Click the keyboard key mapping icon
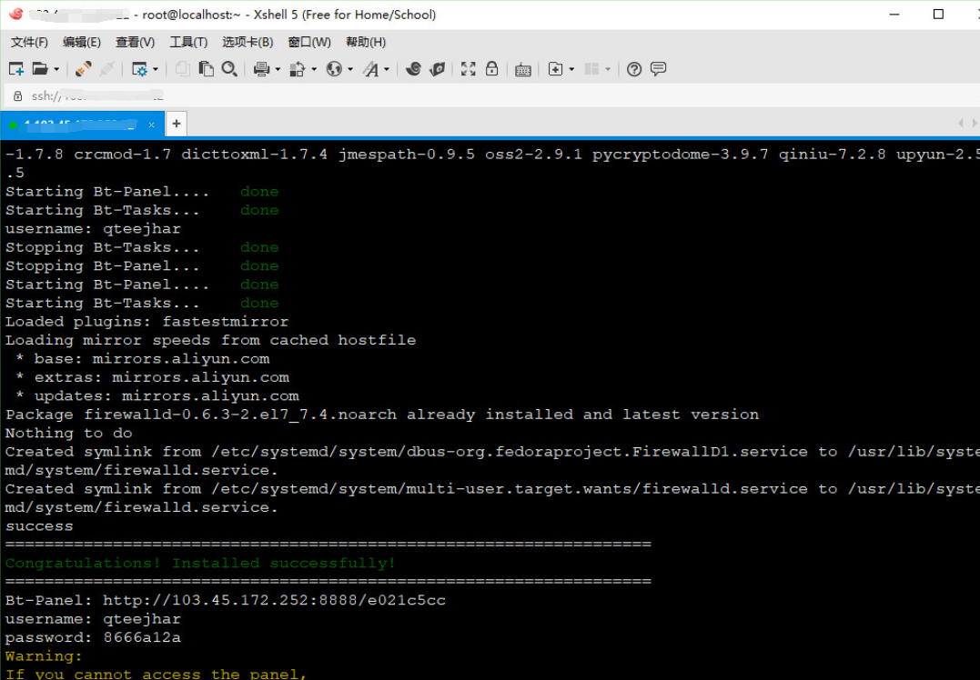This screenshot has height=680, width=980. (x=523, y=69)
